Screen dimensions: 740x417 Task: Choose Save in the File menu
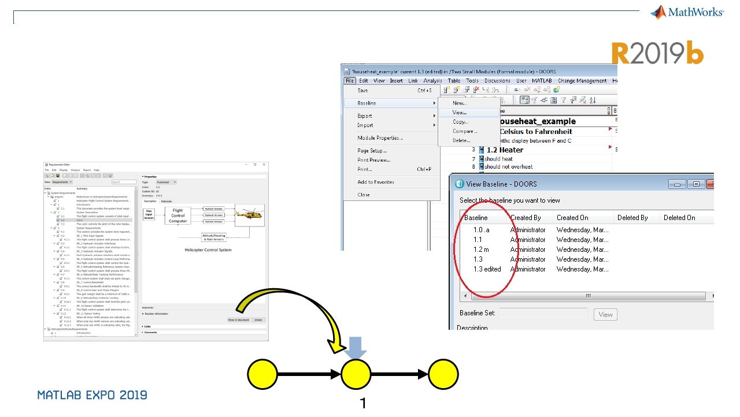pyautogui.click(x=391, y=91)
